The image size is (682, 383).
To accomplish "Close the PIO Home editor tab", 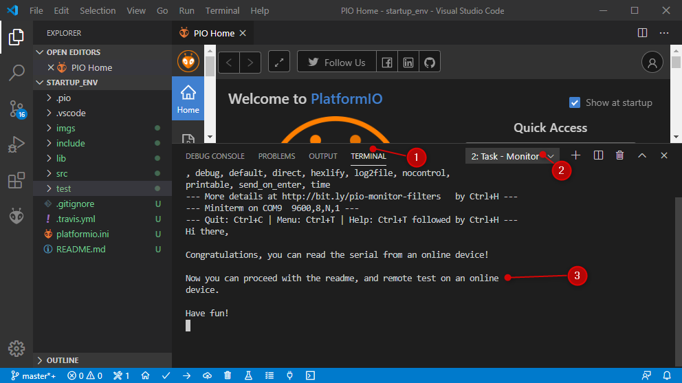I will (243, 33).
